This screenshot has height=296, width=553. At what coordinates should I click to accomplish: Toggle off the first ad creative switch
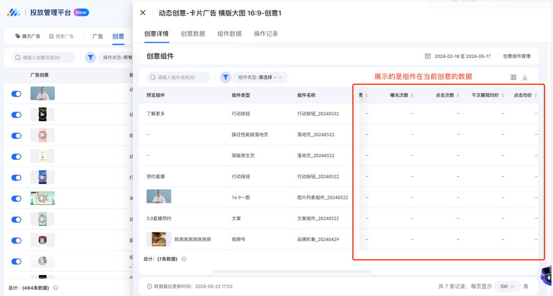click(16, 94)
